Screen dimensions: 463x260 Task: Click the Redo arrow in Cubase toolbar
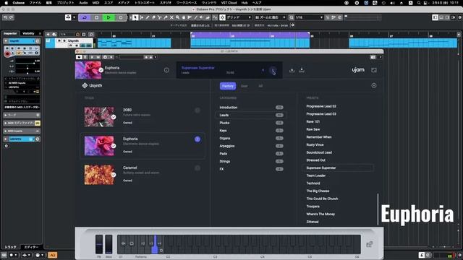click(x=12, y=17)
